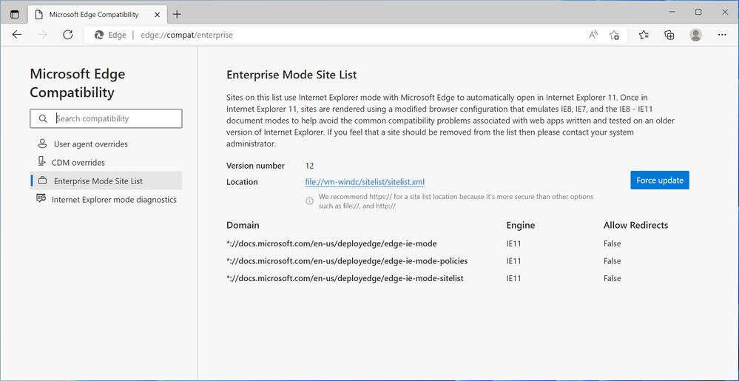Click the Edge logo in address bar
This screenshot has width=739, height=381.
[99, 35]
